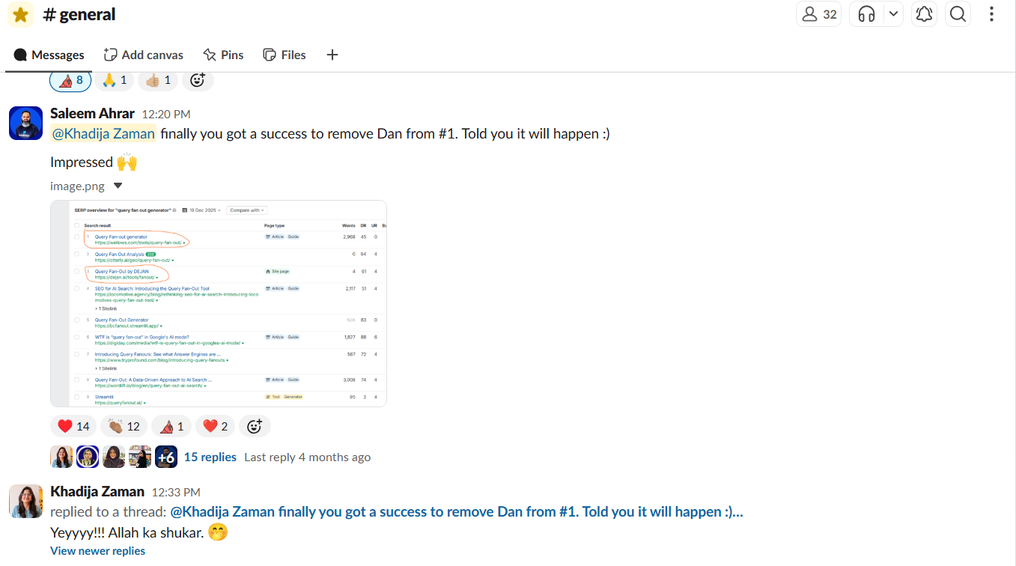
Task: Open notification settings bell icon
Action: [925, 14]
